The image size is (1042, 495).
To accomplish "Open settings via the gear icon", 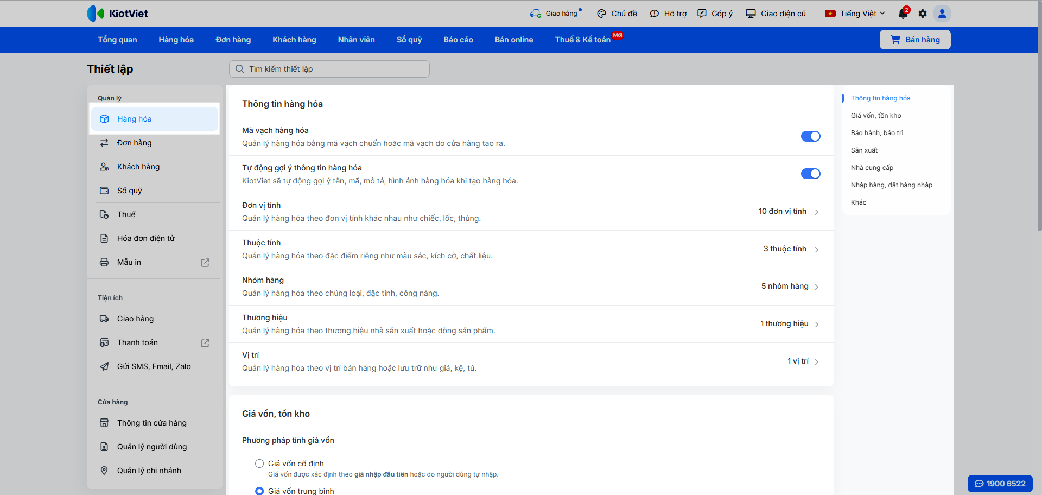I will click(923, 14).
